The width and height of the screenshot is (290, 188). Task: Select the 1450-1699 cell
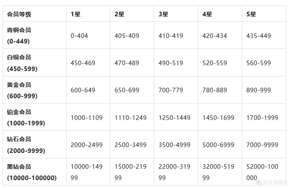[220, 117]
